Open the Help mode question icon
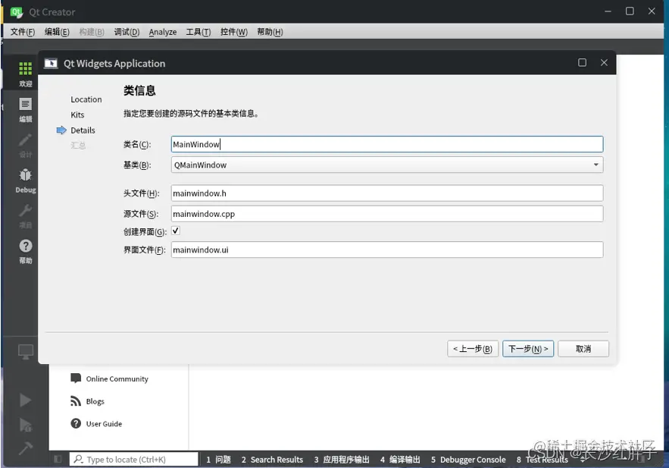The height and width of the screenshot is (468, 669). click(x=26, y=246)
